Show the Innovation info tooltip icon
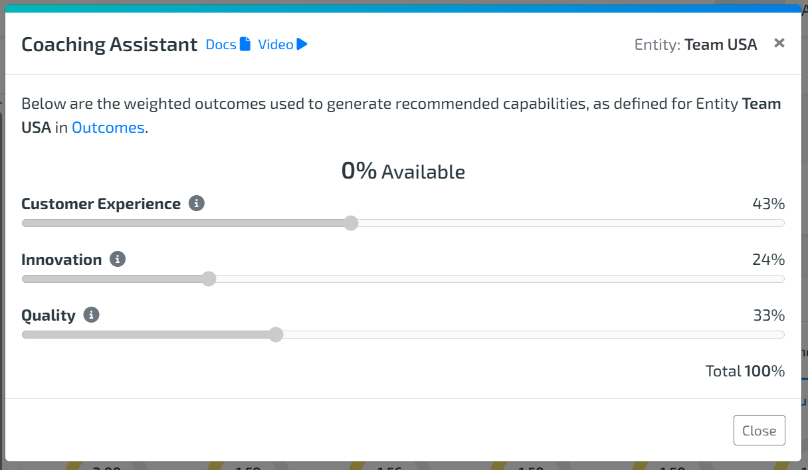 click(x=118, y=260)
